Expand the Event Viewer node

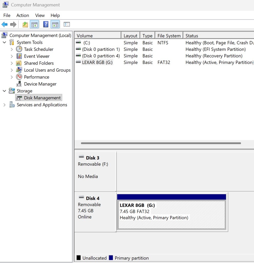(12, 56)
